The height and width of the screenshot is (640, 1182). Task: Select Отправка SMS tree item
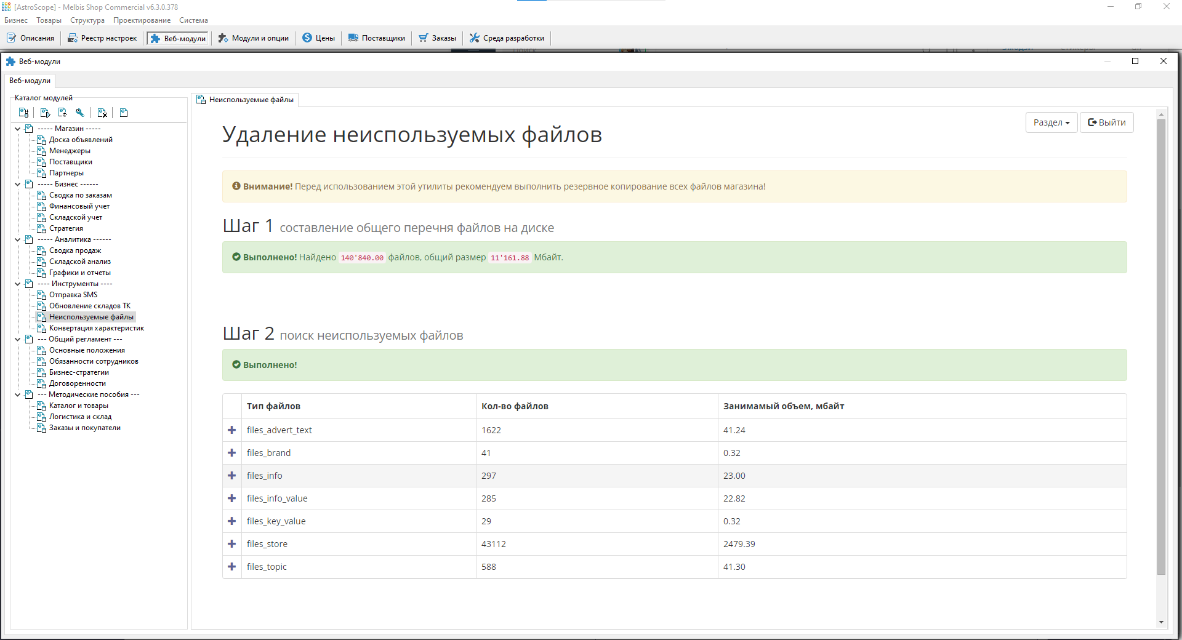click(73, 295)
